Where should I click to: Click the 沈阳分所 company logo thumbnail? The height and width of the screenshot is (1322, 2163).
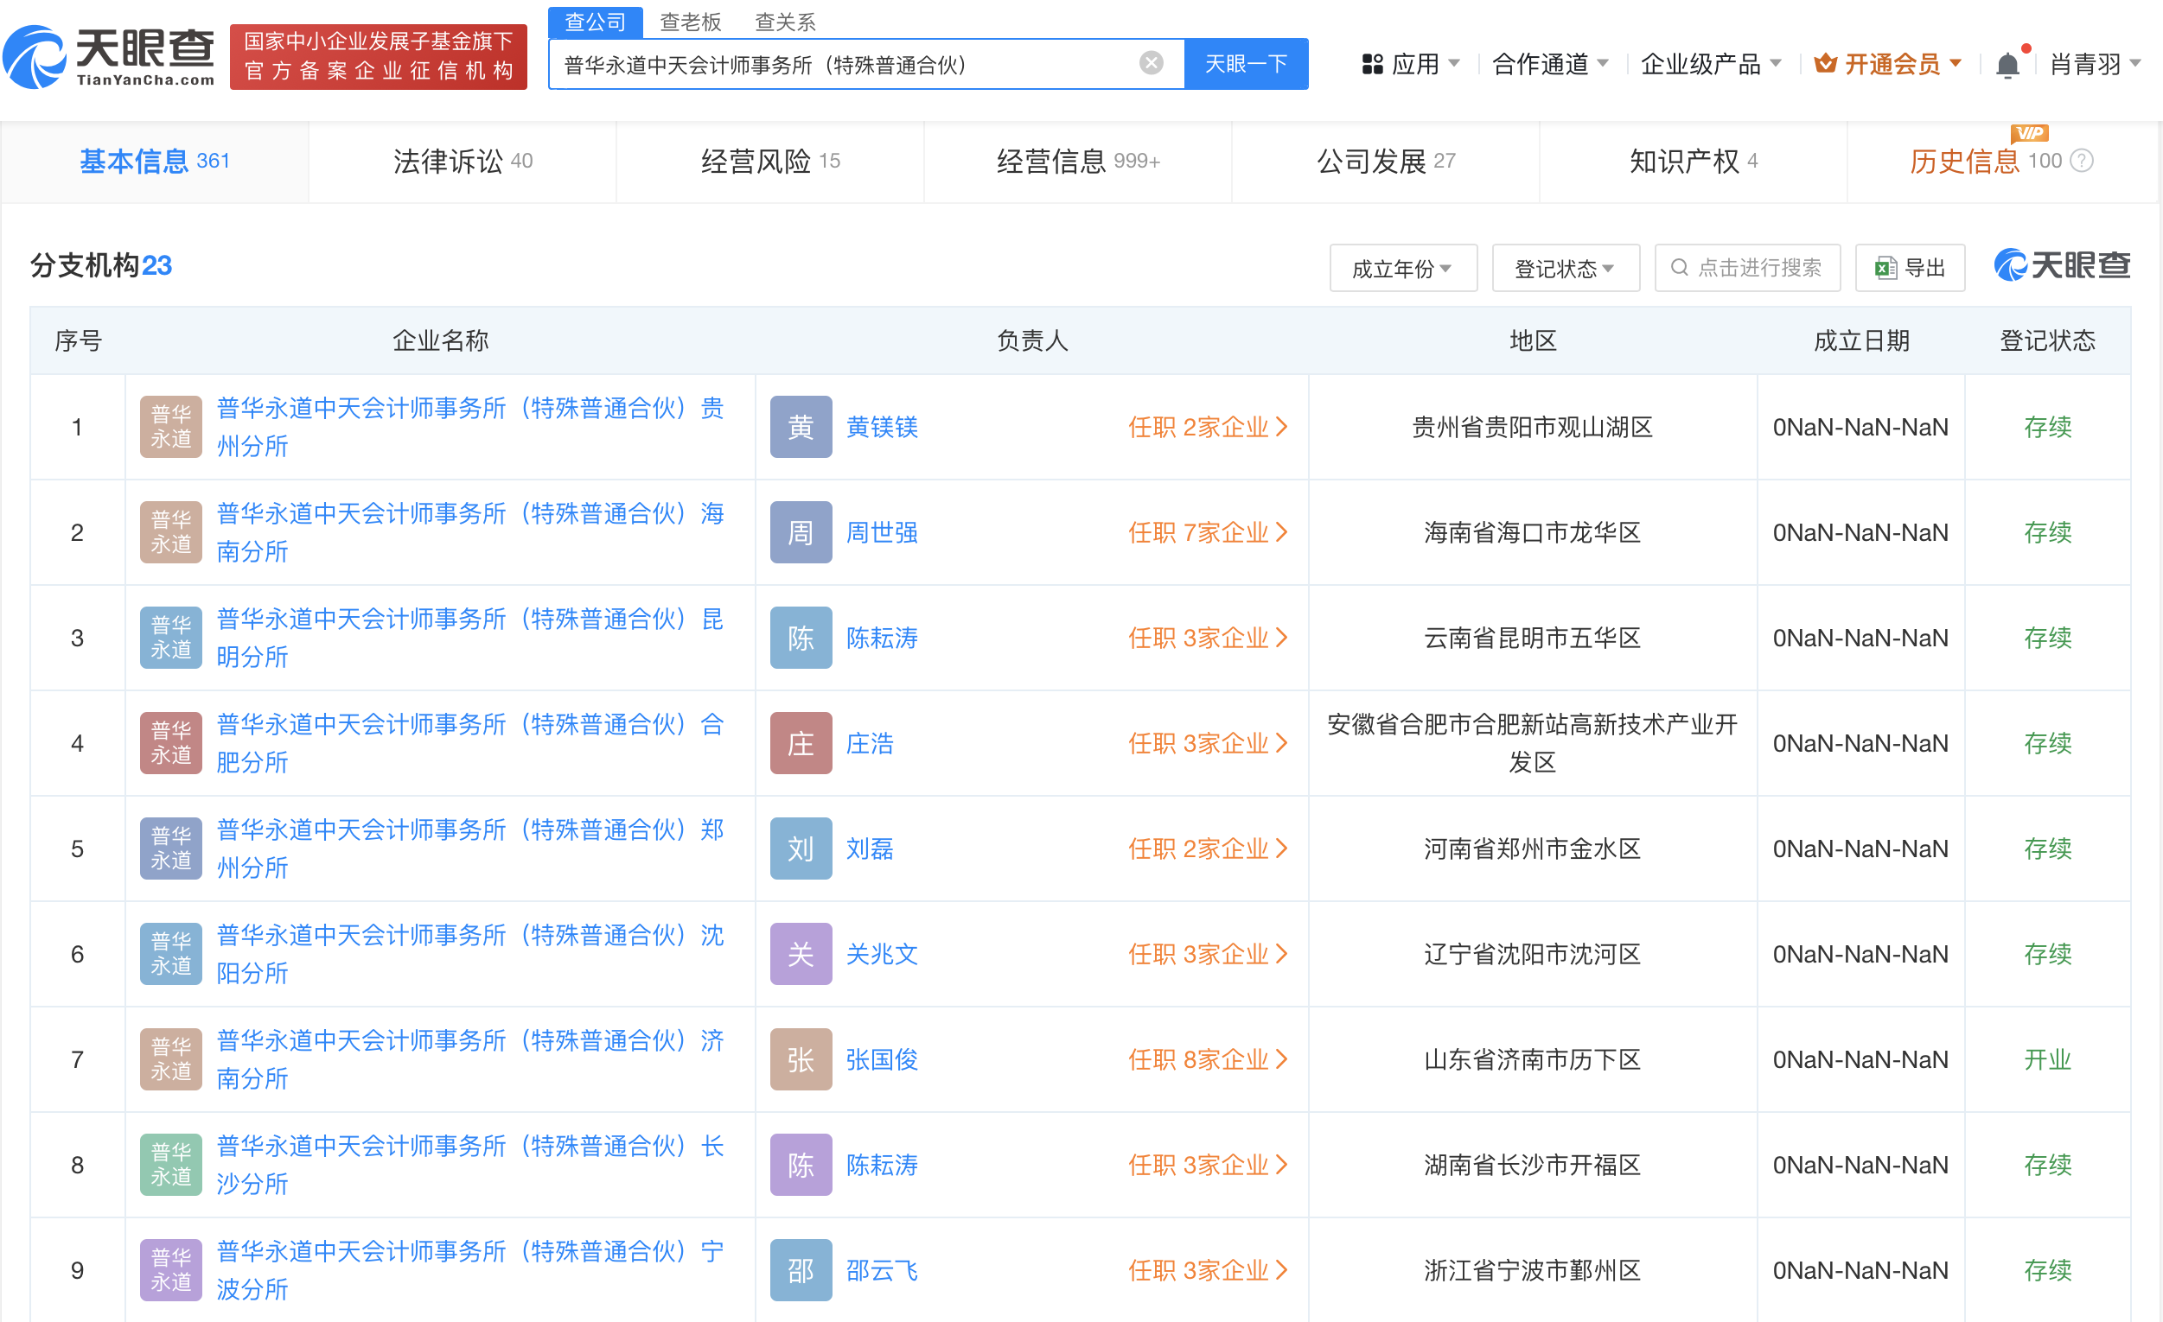(171, 954)
